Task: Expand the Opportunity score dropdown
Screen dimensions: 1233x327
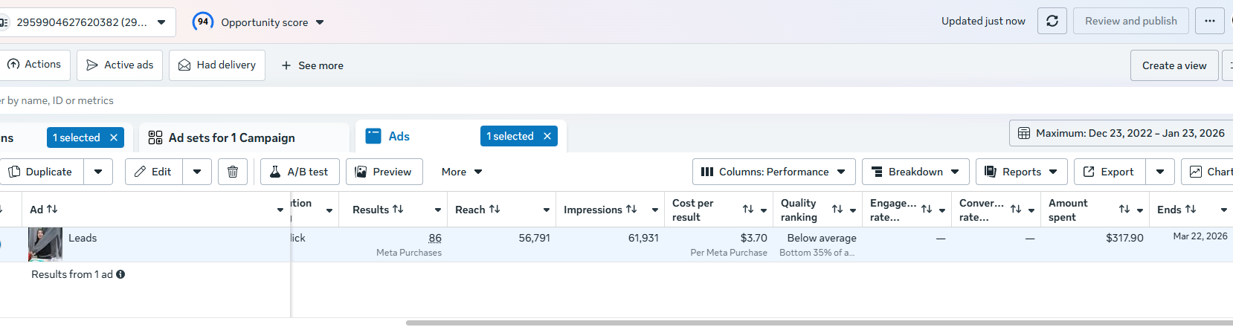Action: click(x=320, y=22)
